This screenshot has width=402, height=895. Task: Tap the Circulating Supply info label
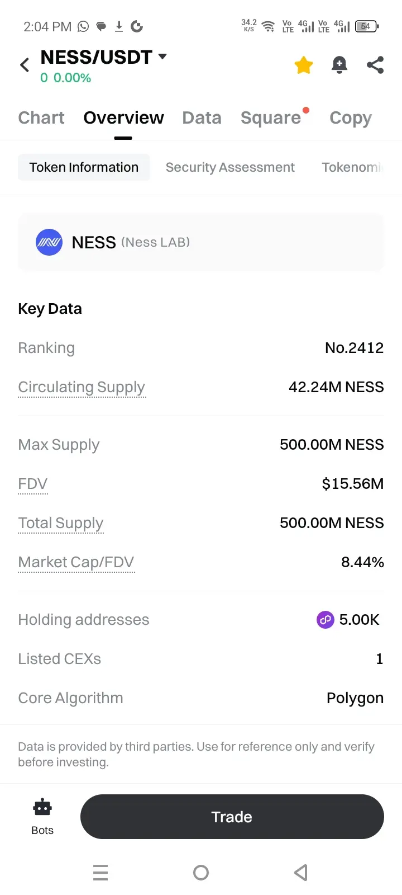(x=82, y=387)
